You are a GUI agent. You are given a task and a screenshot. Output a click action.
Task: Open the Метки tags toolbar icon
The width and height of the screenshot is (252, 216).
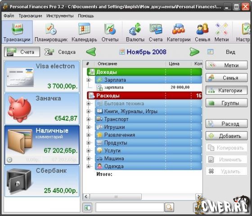(222, 32)
